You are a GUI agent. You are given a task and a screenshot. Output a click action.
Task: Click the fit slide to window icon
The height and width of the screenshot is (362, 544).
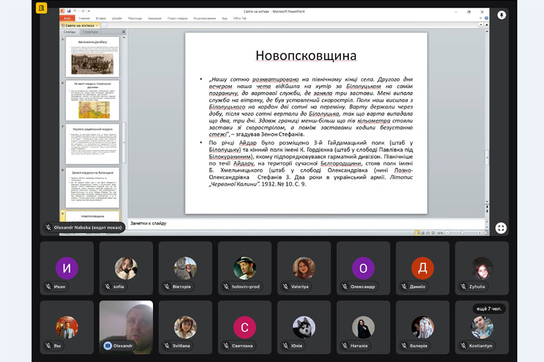tap(487, 232)
